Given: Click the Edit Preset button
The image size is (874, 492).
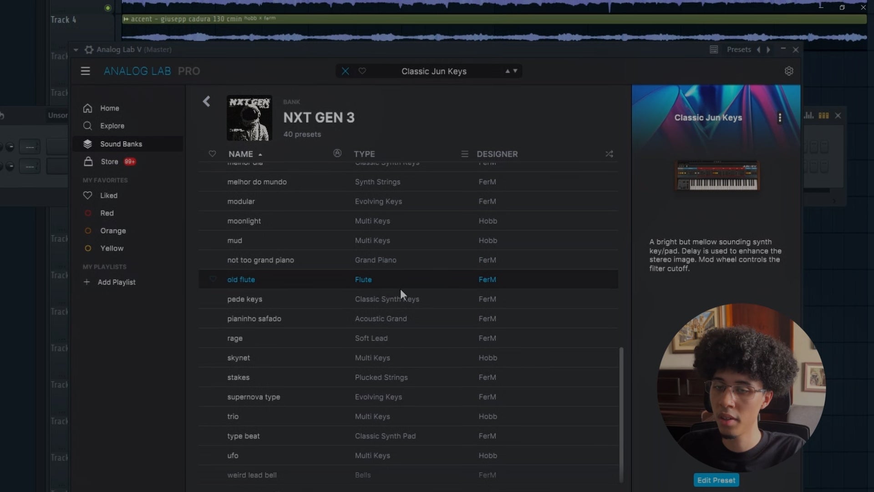Looking at the screenshot, I should 716,480.
